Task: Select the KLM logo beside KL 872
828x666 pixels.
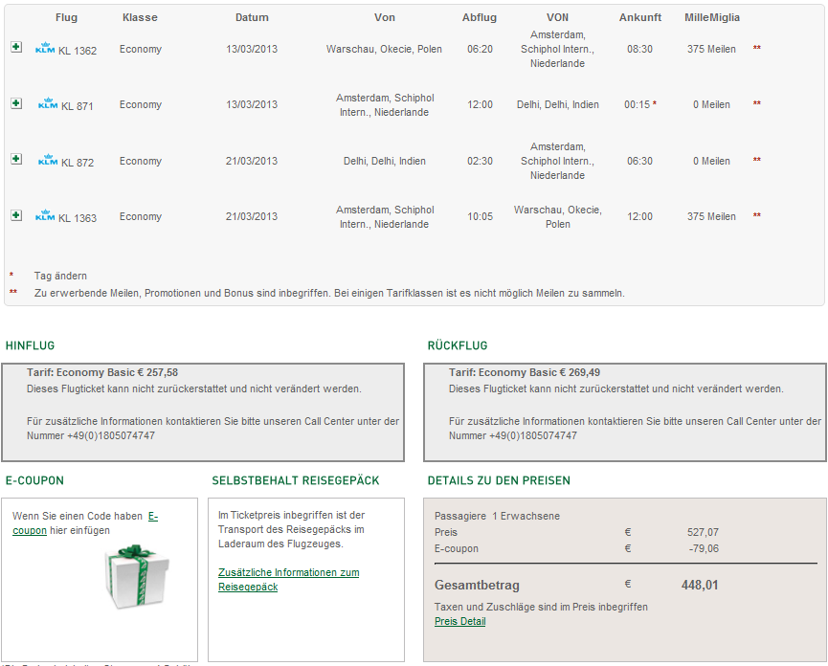Action: [x=47, y=161]
